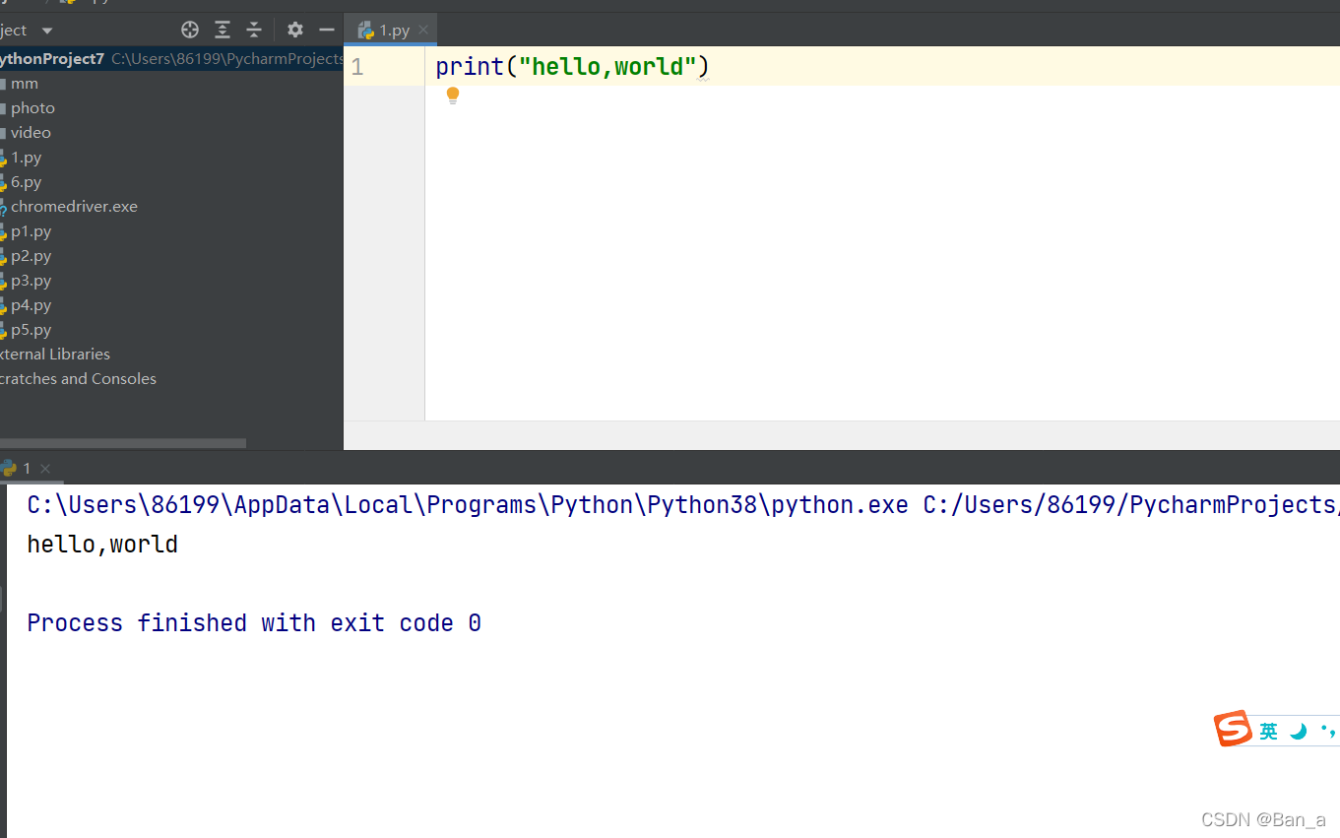This screenshot has height=838, width=1340.
Task: Hide the Project tool window with minus icon
Action: pyautogui.click(x=327, y=30)
